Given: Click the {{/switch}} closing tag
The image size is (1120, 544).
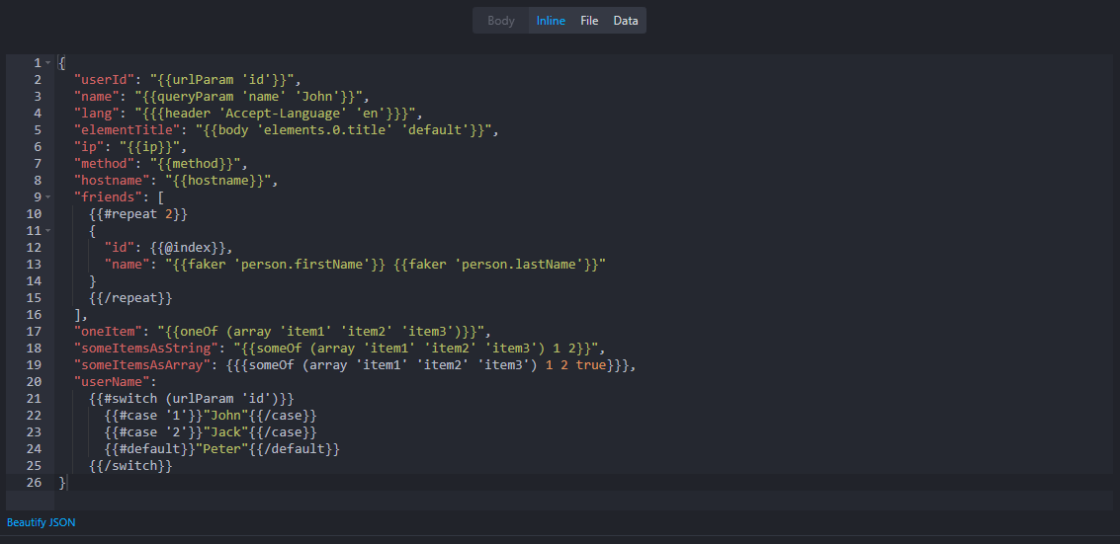Looking at the screenshot, I should coord(130,465).
